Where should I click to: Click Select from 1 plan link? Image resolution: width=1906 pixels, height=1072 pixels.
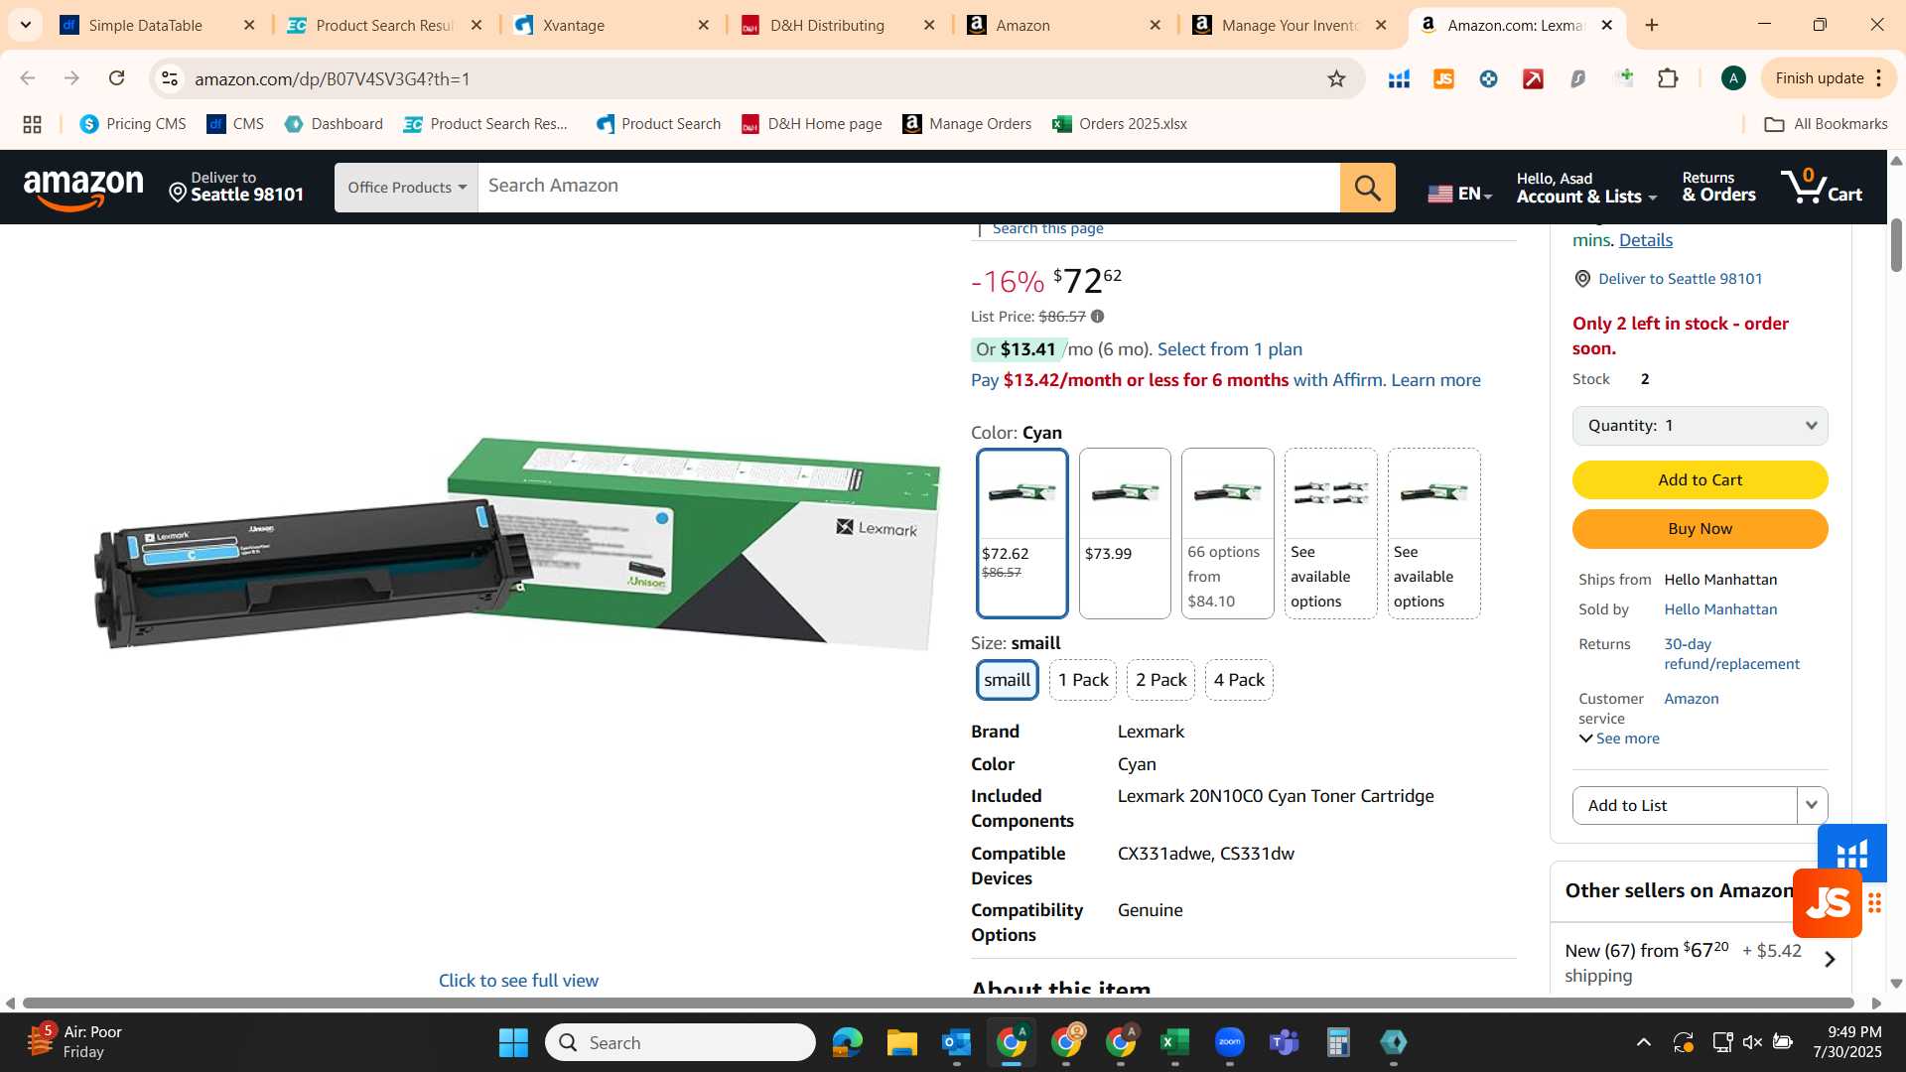[1229, 349]
